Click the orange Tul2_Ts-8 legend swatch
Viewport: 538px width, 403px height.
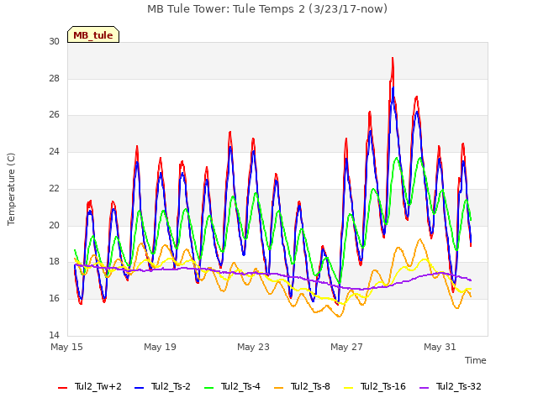[279, 388]
